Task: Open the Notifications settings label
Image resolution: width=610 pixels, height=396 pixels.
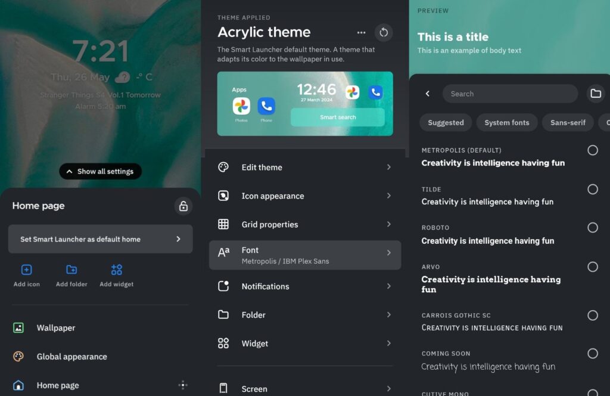Action: click(265, 287)
